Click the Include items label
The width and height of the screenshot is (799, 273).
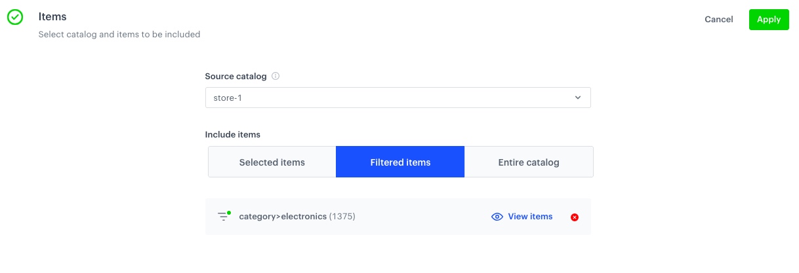233,134
